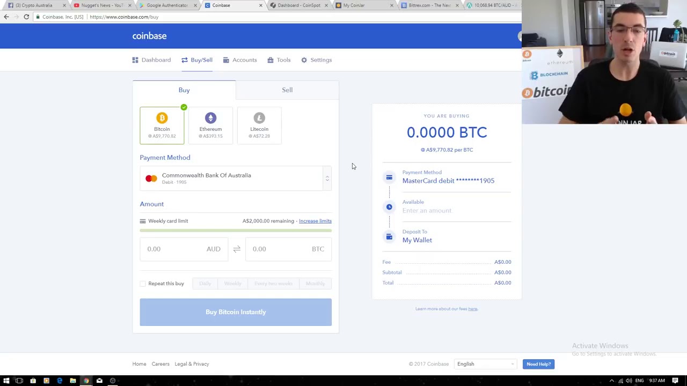
Task: Select Monthly repeat frequency
Action: [x=316, y=284]
